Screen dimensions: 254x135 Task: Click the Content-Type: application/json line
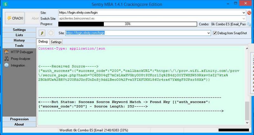(72, 48)
